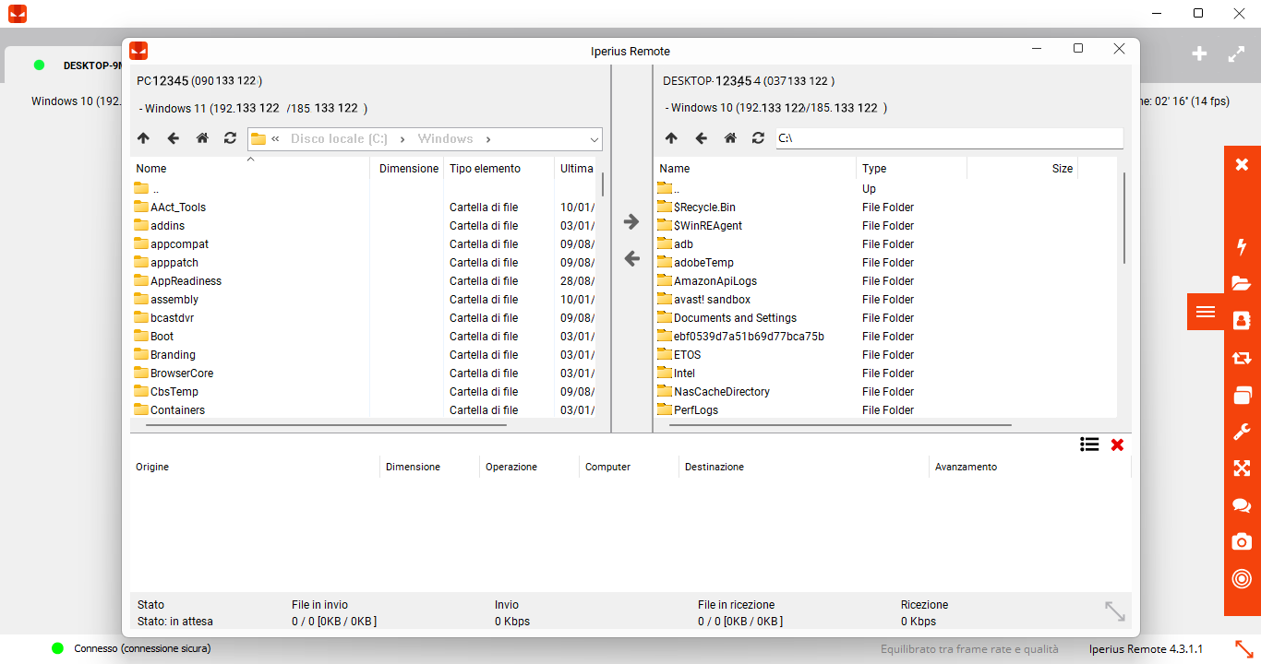Click the stacked windows icon in sidebar
The image size is (1261, 664).
point(1242,395)
